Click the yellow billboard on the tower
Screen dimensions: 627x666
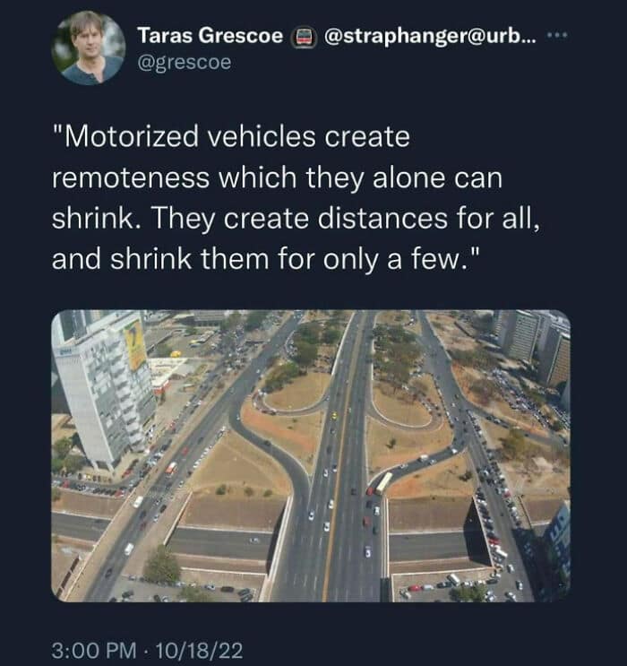click(136, 345)
